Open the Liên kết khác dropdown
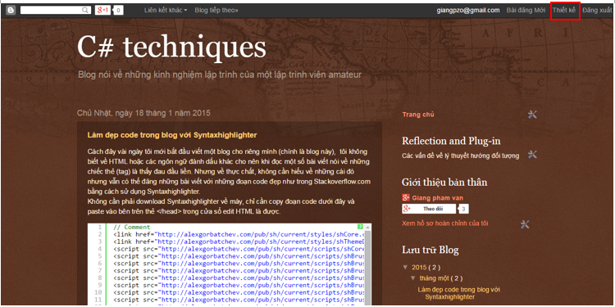This screenshot has width=615, height=307. [x=166, y=11]
